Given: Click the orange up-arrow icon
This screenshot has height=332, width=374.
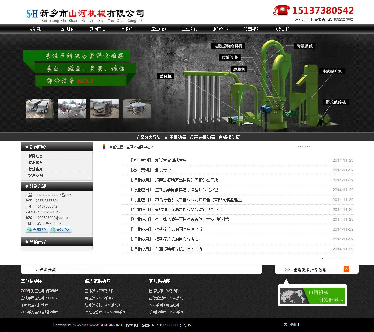Looking at the screenshot, I should point(346,269).
